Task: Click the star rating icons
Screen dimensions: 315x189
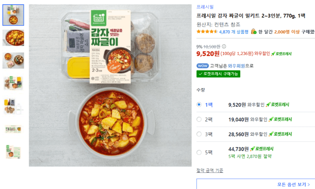Action: tap(207, 32)
